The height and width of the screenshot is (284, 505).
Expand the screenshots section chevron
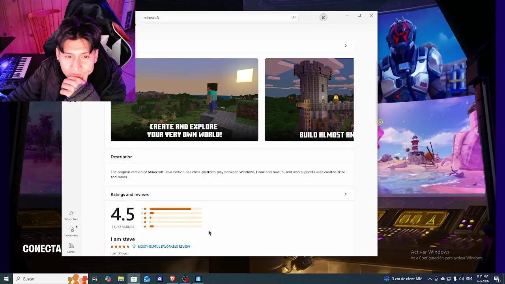[345, 46]
